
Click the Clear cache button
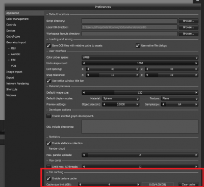pyautogui.click(x=188, y=184)
